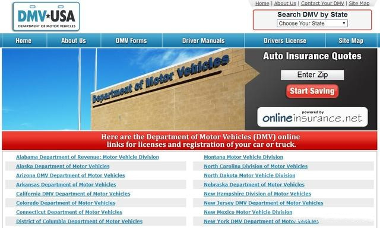Go to Drivers License in the navigation bar
380x228 pixels.
tap(285, 40)
